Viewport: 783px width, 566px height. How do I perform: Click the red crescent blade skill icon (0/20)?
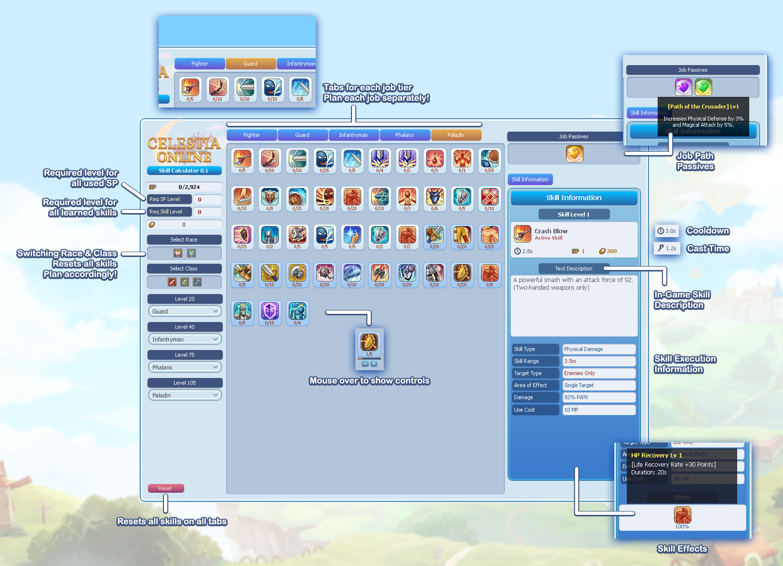point(270,158)
